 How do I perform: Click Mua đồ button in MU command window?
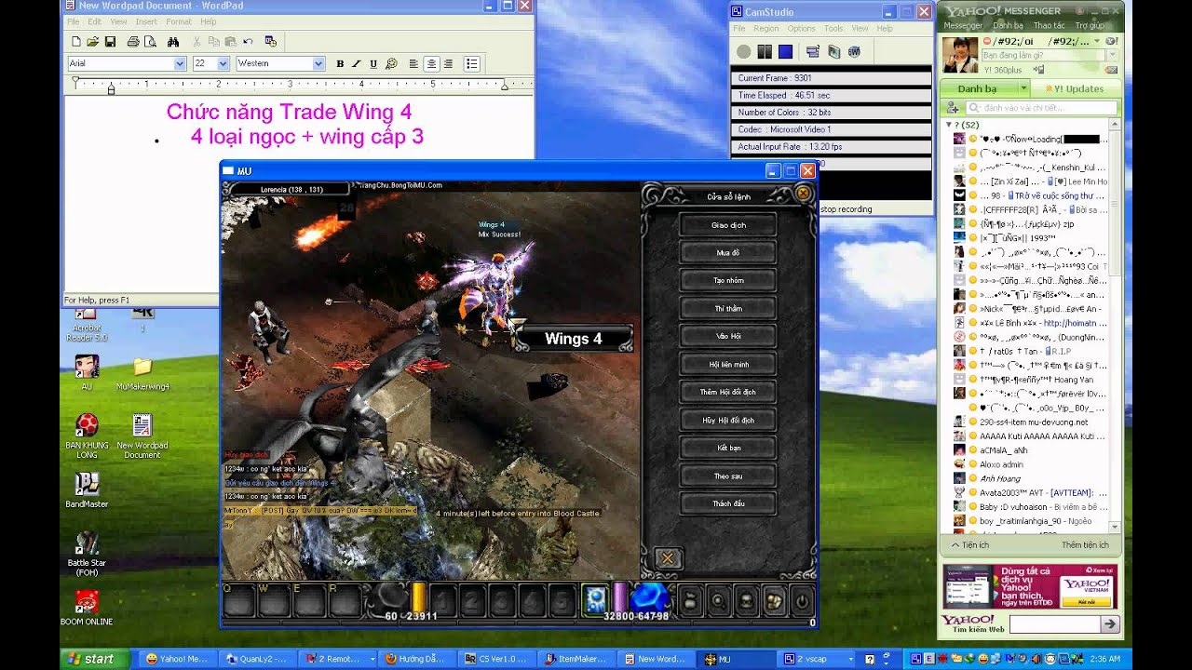[x=728, y=253]
